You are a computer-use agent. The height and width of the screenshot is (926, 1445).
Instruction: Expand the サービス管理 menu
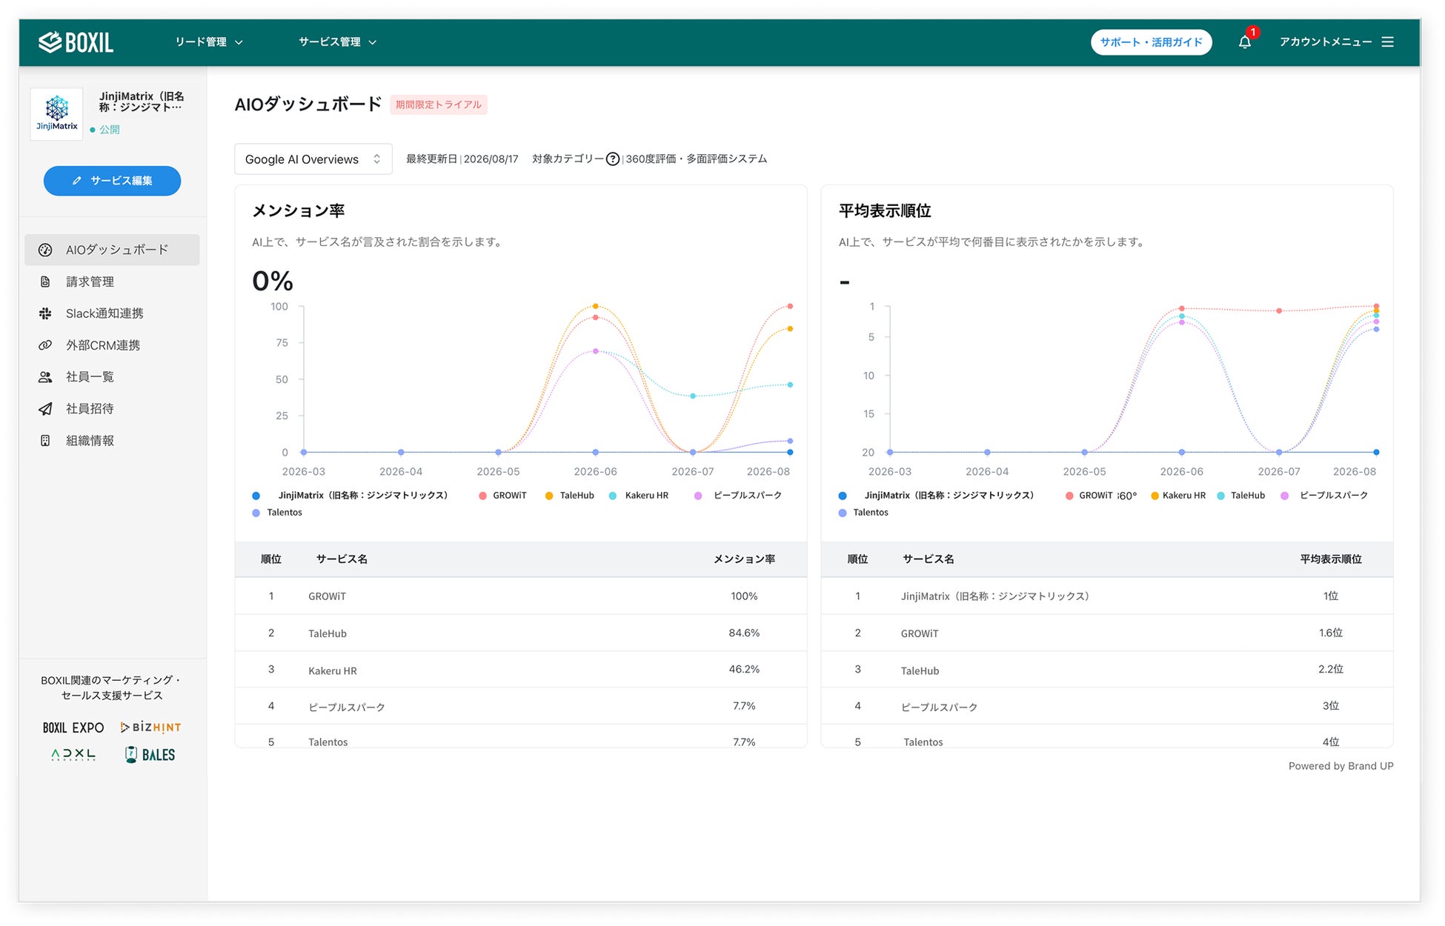[338, 42]
